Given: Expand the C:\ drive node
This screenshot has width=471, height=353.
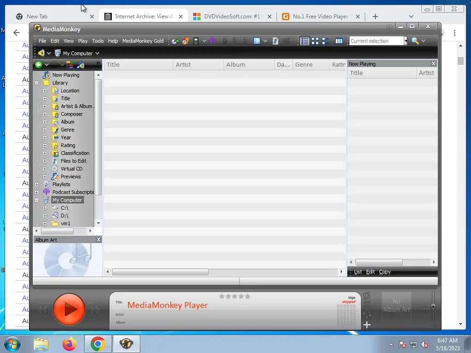Looking at the screenshot, I should (x=45, y=208).
